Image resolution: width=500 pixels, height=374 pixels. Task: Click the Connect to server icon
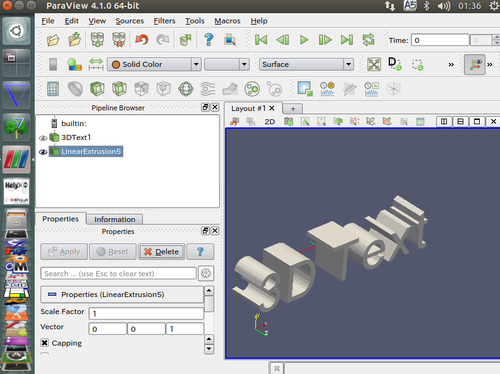tap(97, 40)
